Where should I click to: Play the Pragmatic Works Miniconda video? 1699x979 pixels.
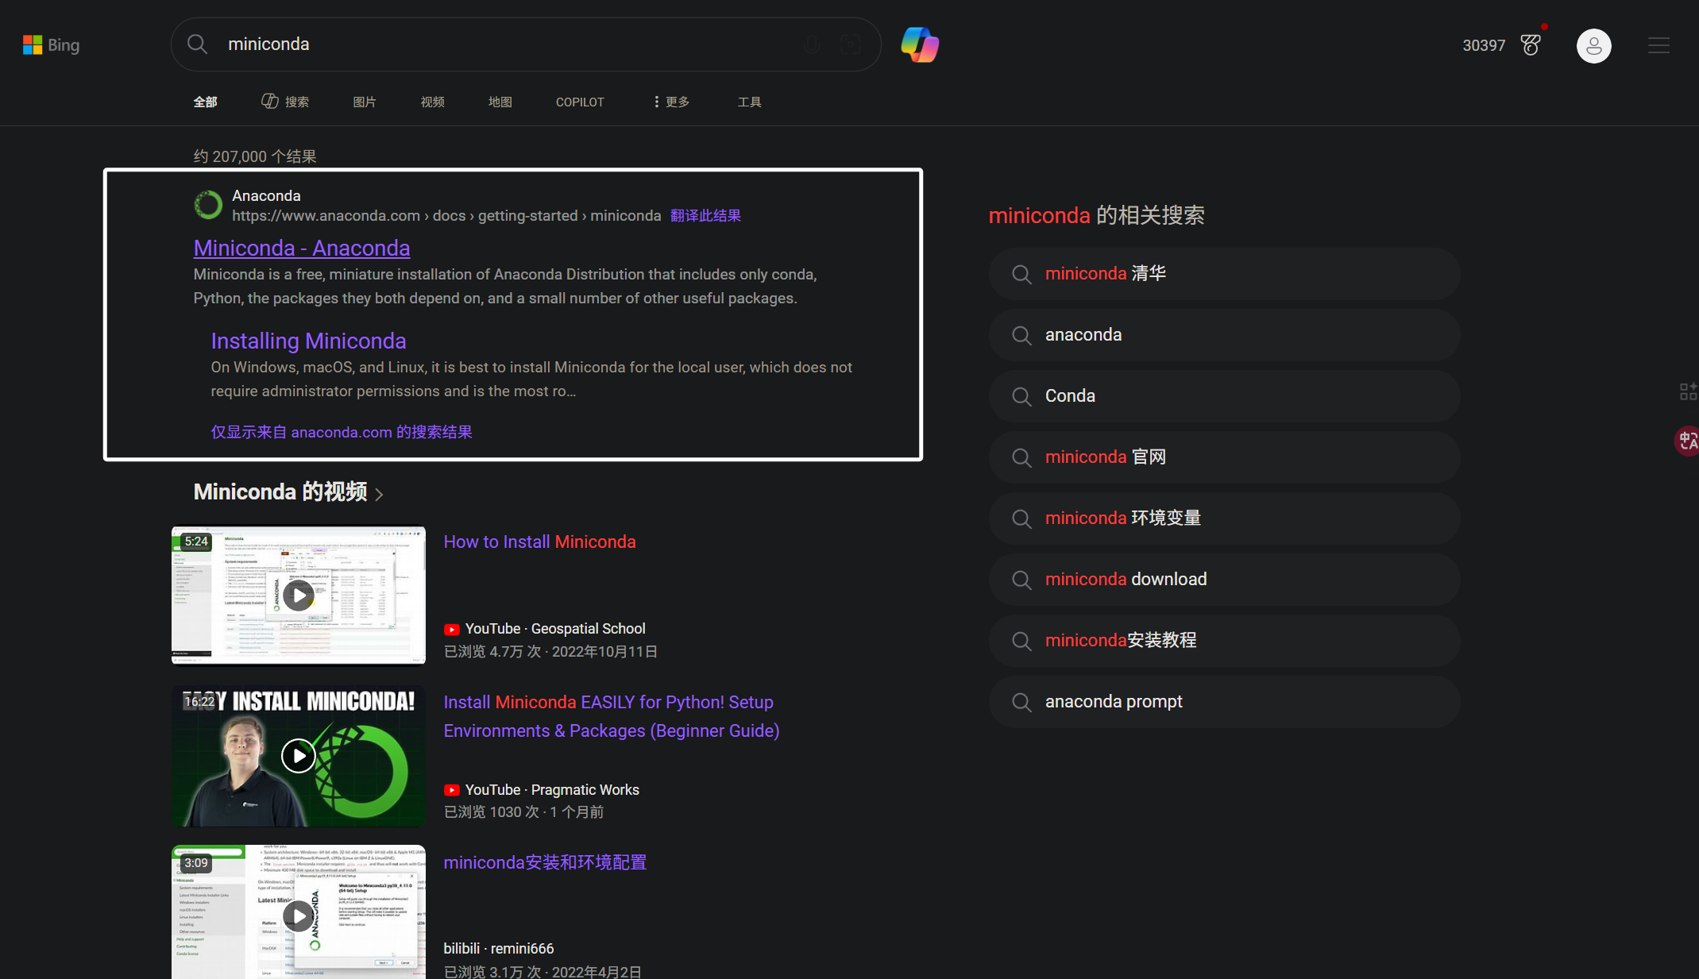pyautogui.click(x=298, y=756)
